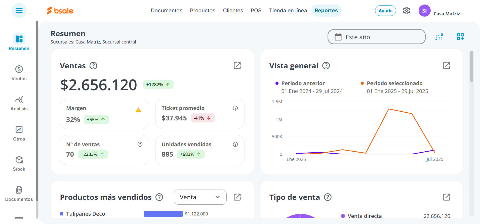Open Análisis section in sidebar
The width and height of the screenshot is (480, 224).
[x=19, y=103]
